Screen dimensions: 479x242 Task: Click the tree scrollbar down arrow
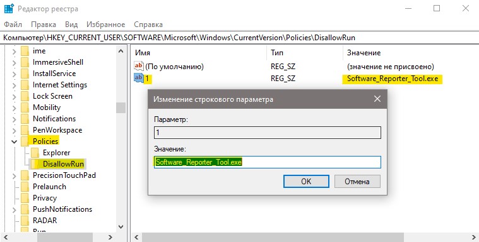pos(121,227)
